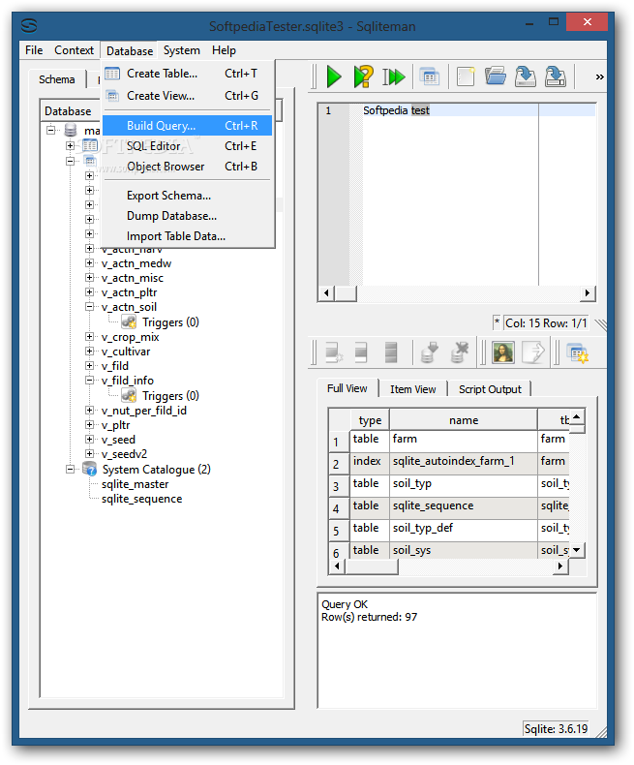Viewport: 634px width, 765px height.
Task: Create a new blank SQL file
Action: 466,77
